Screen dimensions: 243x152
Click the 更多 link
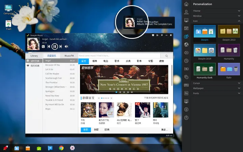[165, 130]
